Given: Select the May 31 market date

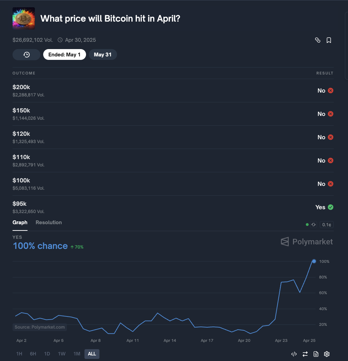Looking at the screenshot, I should [x=103, y=55].
